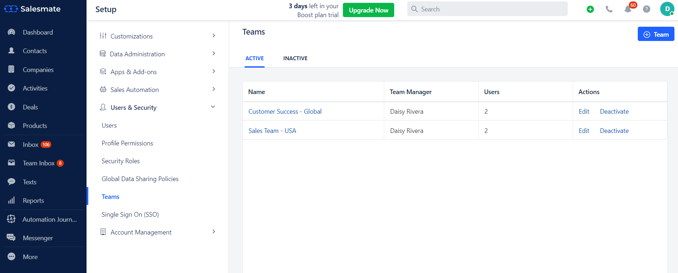This screenshot has width=678, height=273.
Task: Open the help question mark icon
Action: tap(647, 9)
